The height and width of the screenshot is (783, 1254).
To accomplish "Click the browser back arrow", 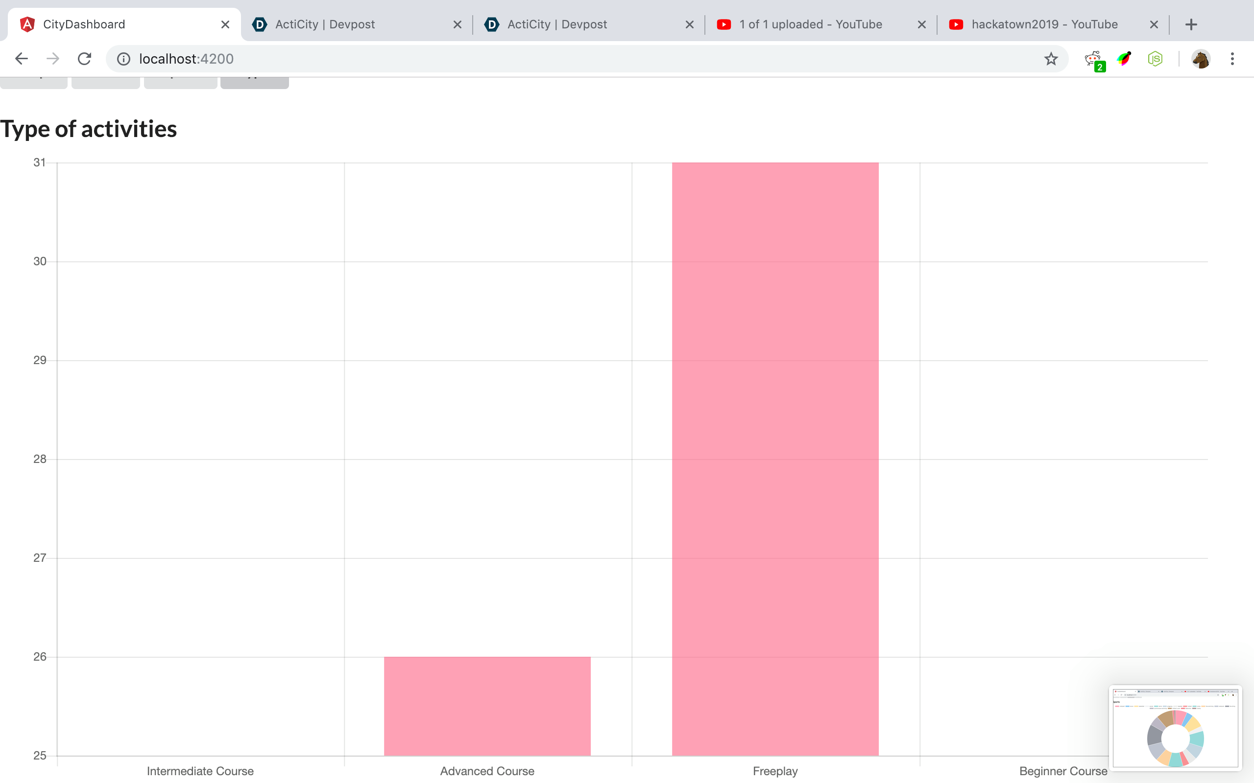I will (21, 59).
